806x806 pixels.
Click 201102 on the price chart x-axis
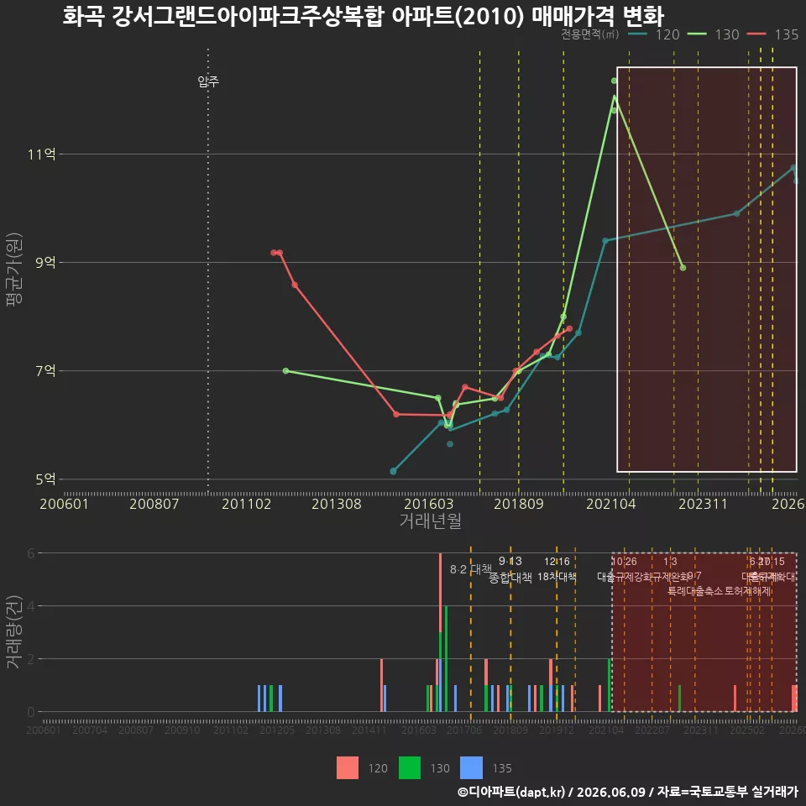tap(246, 504)
